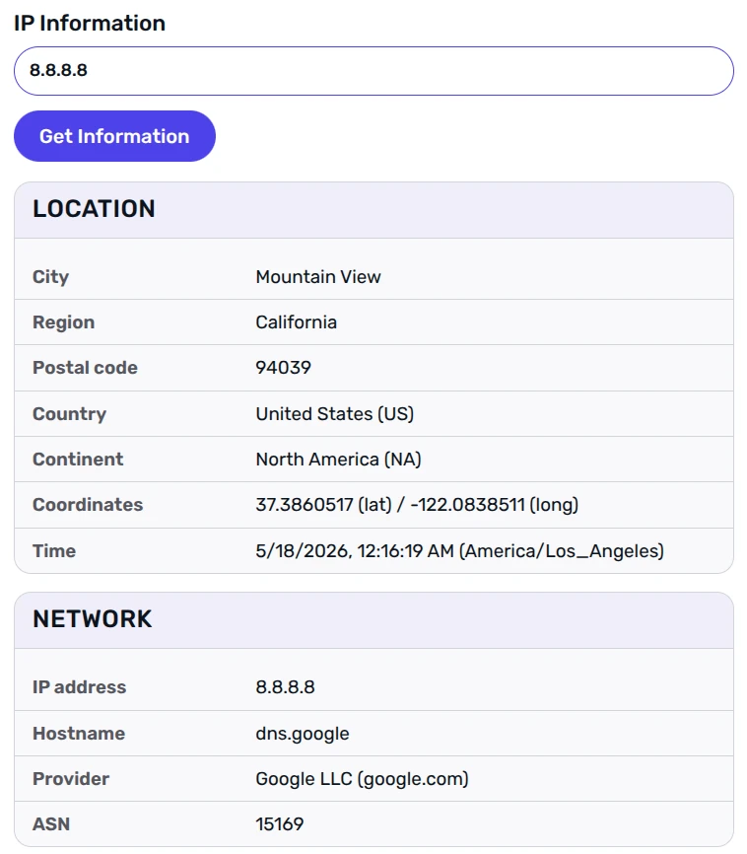Select the 8.8.8.8 value in the Network table
747x854 pixels.
(285, 687)
